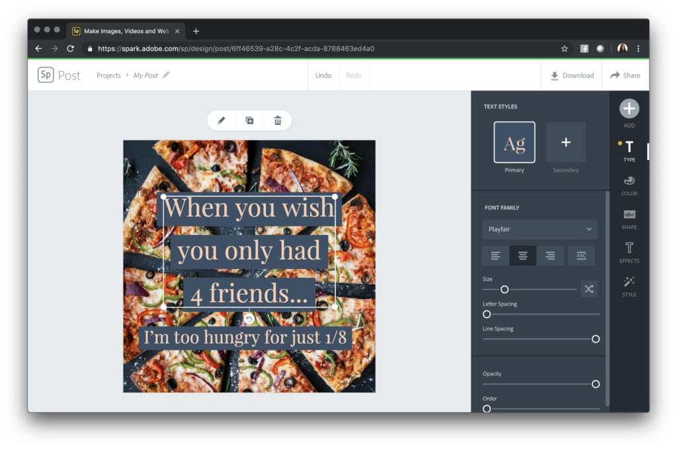This screenshot has height=449, width=677.
Task: Click the Projects breadcrumb link
Action: click(x=108, y=75)
